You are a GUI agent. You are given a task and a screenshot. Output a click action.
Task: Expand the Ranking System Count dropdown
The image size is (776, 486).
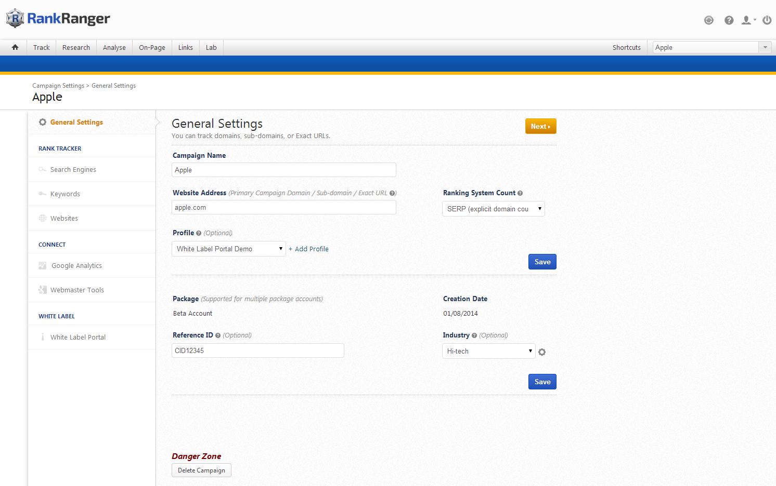click(493, 209)
